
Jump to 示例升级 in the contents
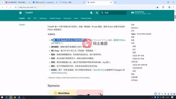pyautogui.click(x=134, y=62)
